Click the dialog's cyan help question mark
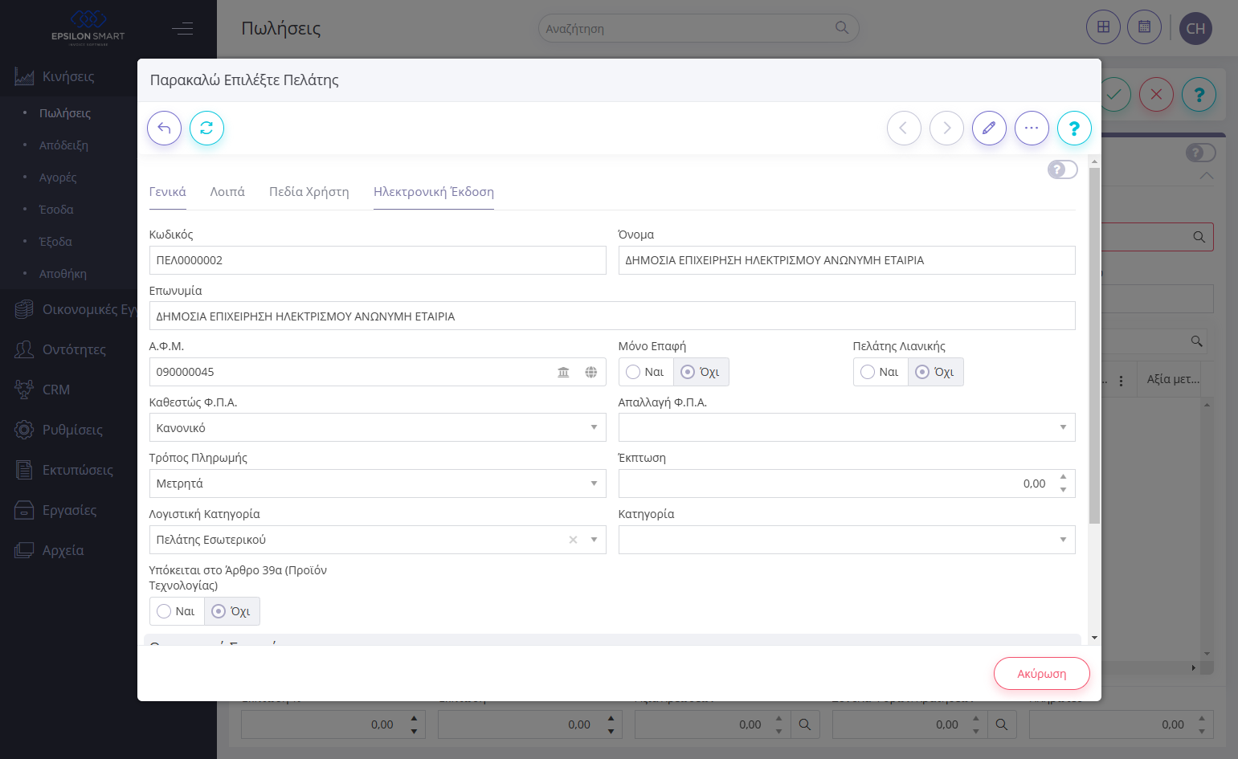 pos(1074,128)
